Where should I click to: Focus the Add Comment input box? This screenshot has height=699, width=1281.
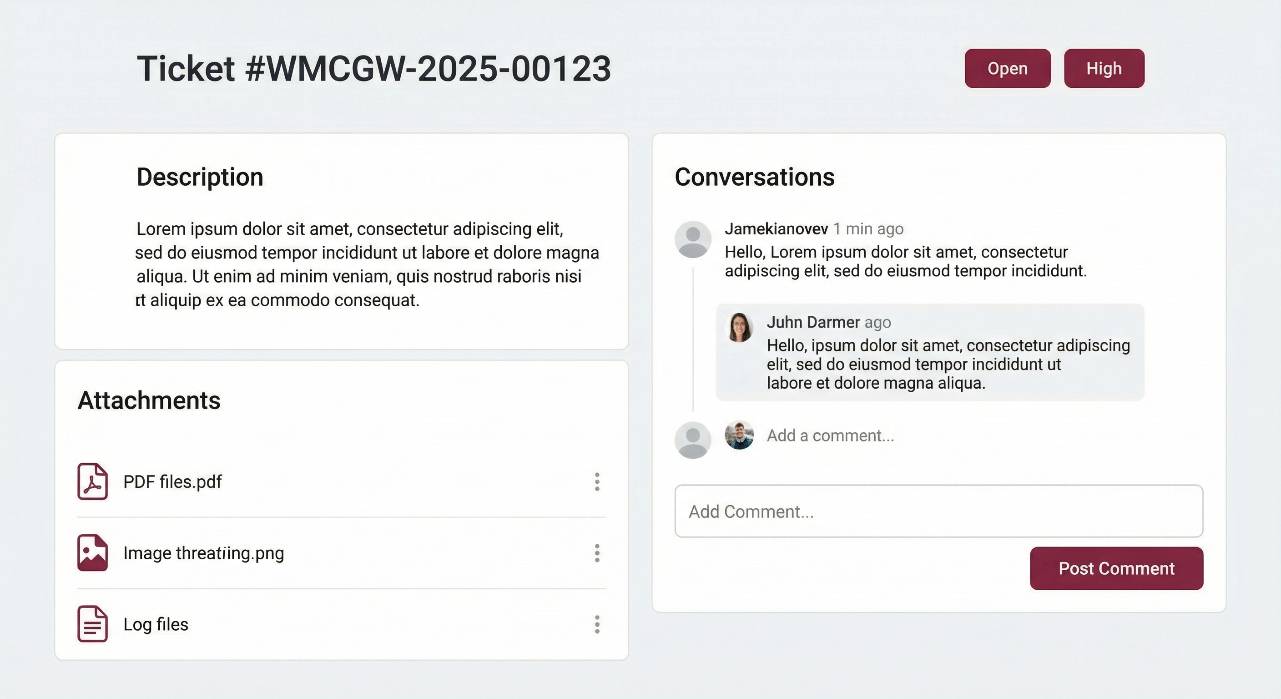click(938, 511)
